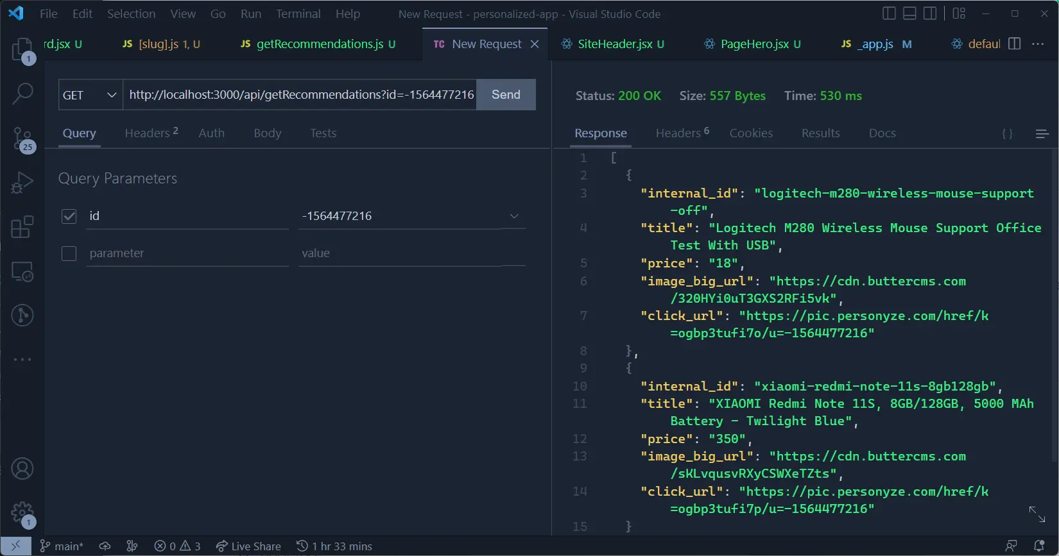Open the Go menu
1059x556 pixels.
[x=218, y=13]
